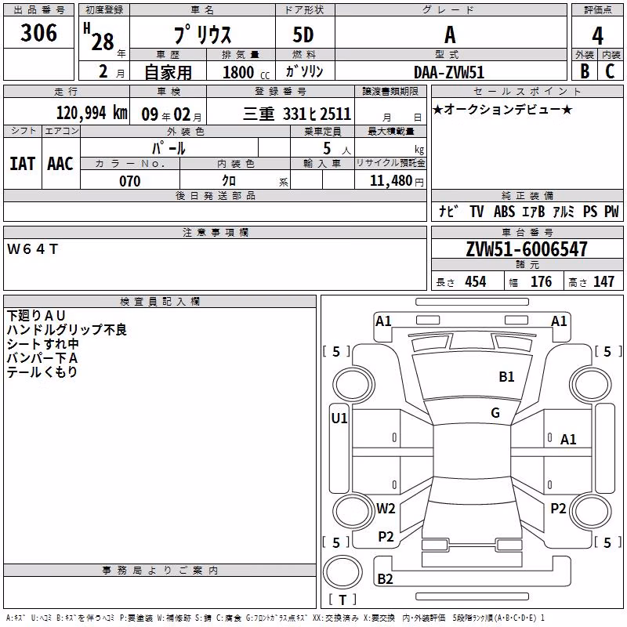Select the shift type IAT

click(x=23, y=164)
